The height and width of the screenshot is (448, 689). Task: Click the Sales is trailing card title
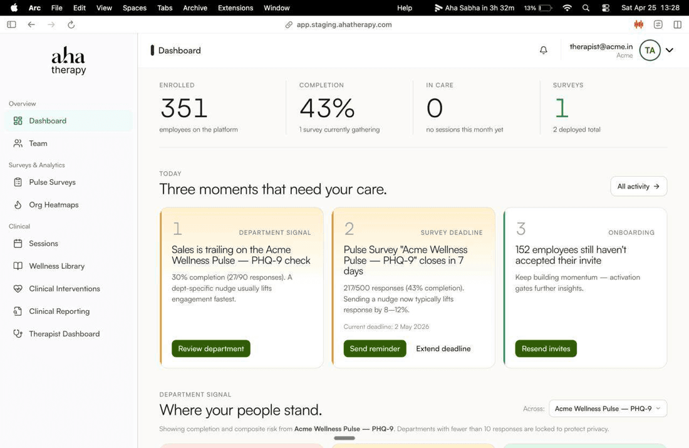[x=241, y=255]
